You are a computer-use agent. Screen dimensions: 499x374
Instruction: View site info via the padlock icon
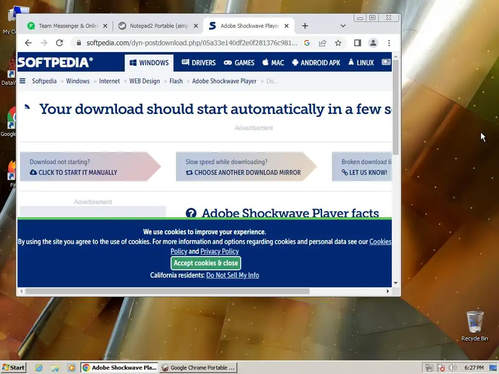[79, 43]
